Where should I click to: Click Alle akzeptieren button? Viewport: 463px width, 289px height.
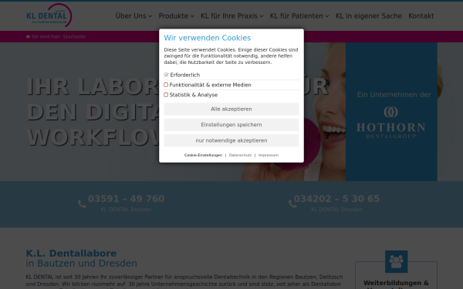coord(231,109)
